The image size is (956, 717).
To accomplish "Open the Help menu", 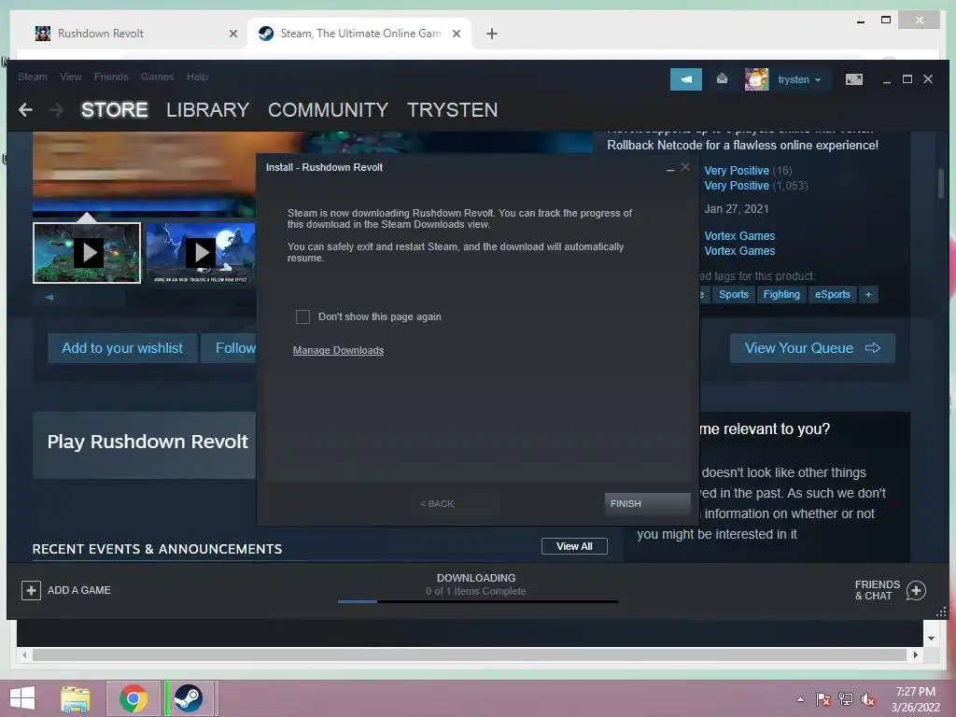I will (197, 77).
